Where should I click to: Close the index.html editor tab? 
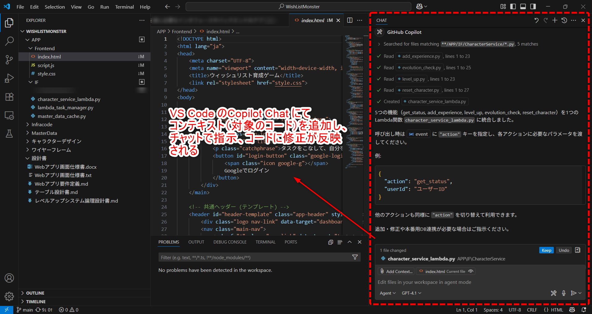[338, 20]
